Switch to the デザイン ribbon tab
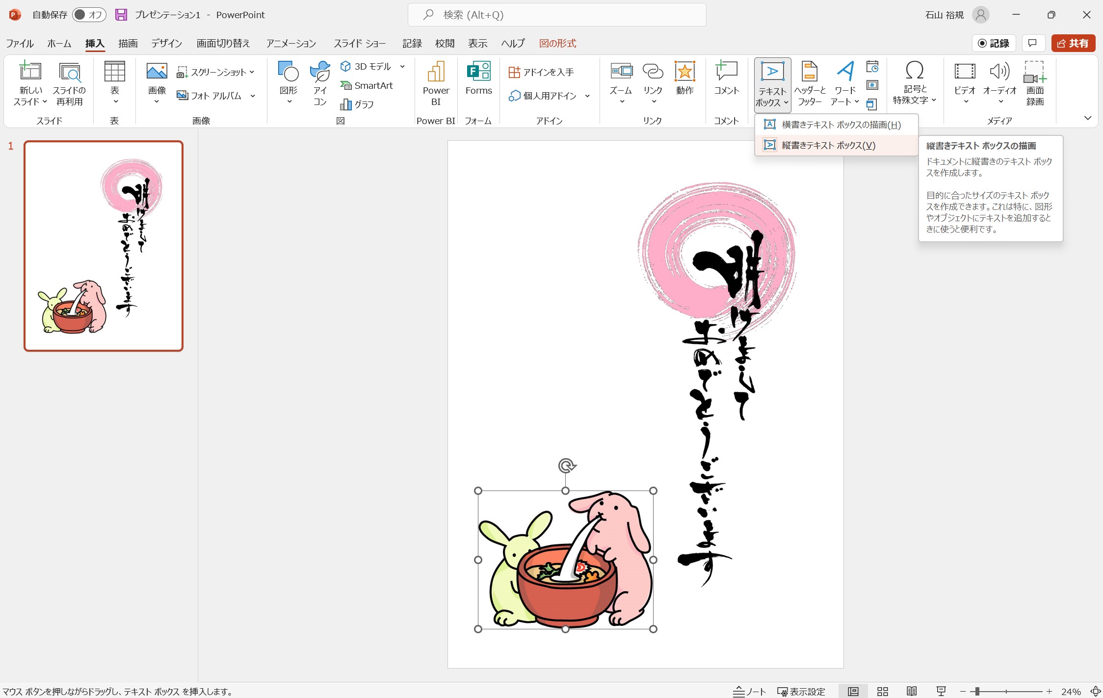This screenshot has height=698, width=1103. click(166, 43)
